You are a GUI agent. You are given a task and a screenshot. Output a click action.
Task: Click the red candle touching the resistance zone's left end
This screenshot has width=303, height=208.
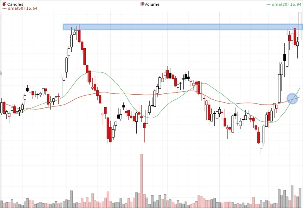coord(79,36)
